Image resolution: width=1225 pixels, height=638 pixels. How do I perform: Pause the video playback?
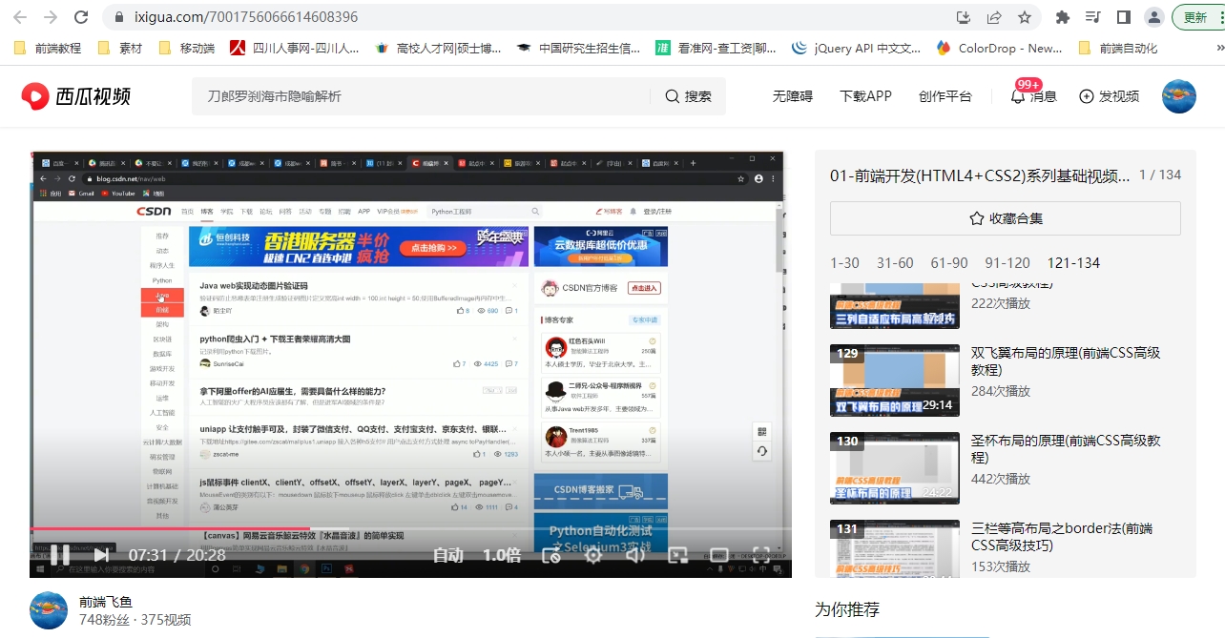click(60, 554)
